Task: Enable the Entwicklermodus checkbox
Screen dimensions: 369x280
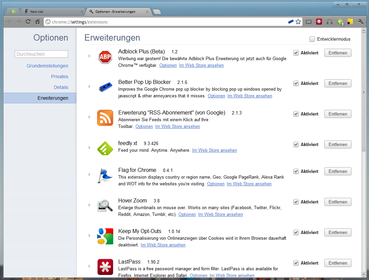Action: point(312,39)
